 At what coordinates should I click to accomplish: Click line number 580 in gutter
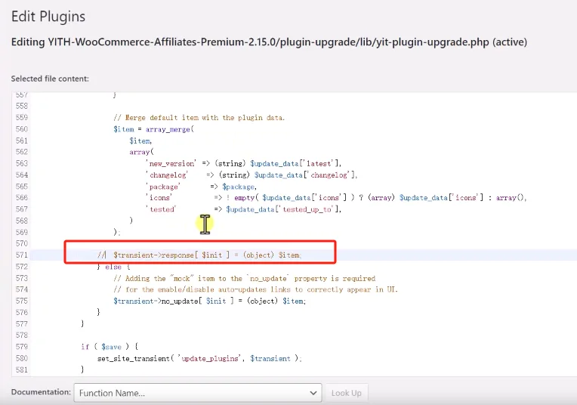pos(22,358)
